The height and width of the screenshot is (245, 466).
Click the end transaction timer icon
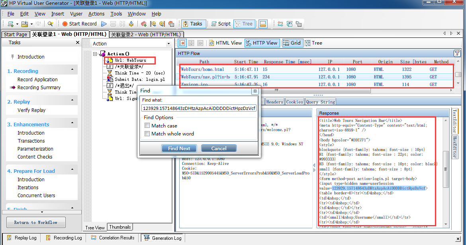coord(162,24)
